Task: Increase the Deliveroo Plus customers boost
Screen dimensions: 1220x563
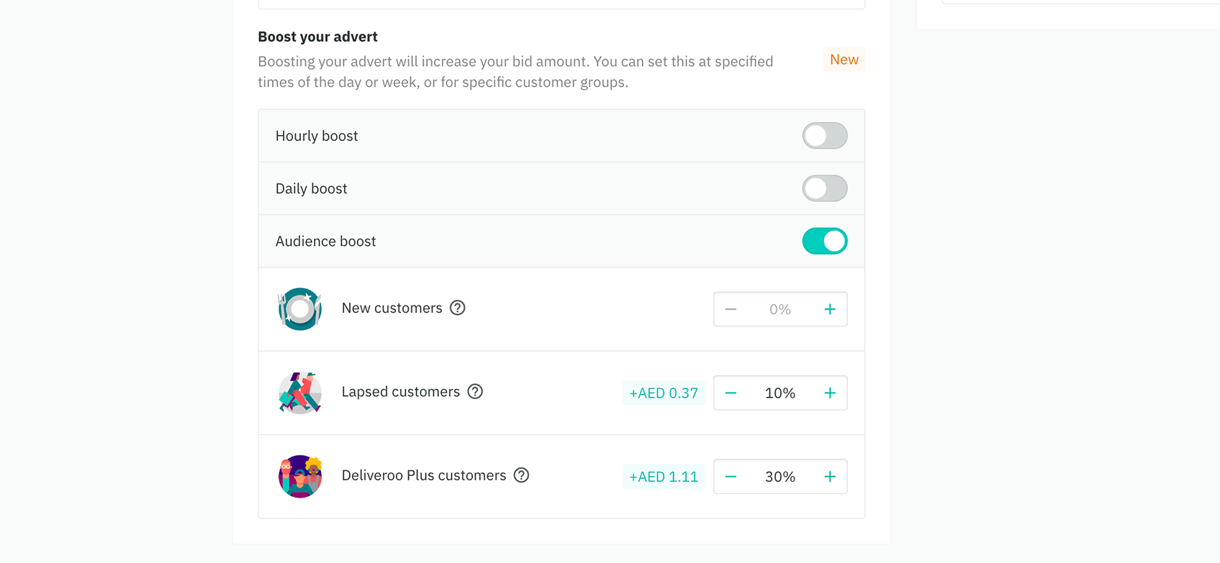Action: (830, 477)
